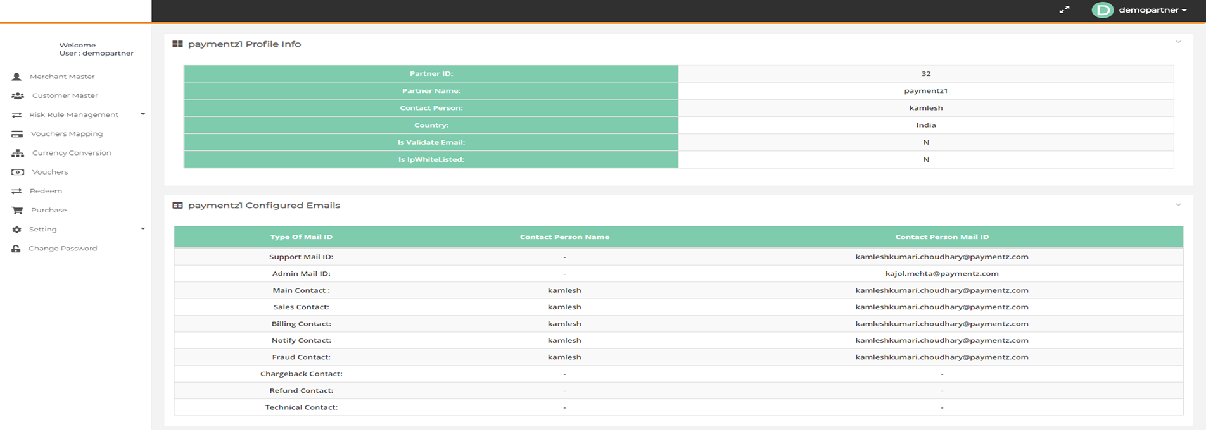
Task: Open the Merchant Master menu item
Action: point(62,77)
